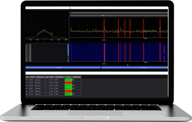Click the SNR Classification column header

tap(60, 77)
